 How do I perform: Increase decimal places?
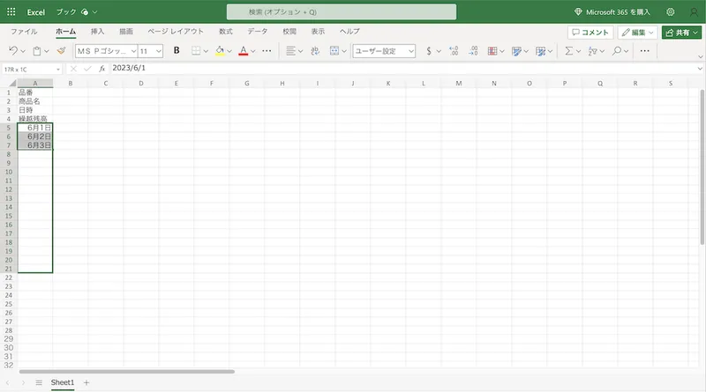454,51
